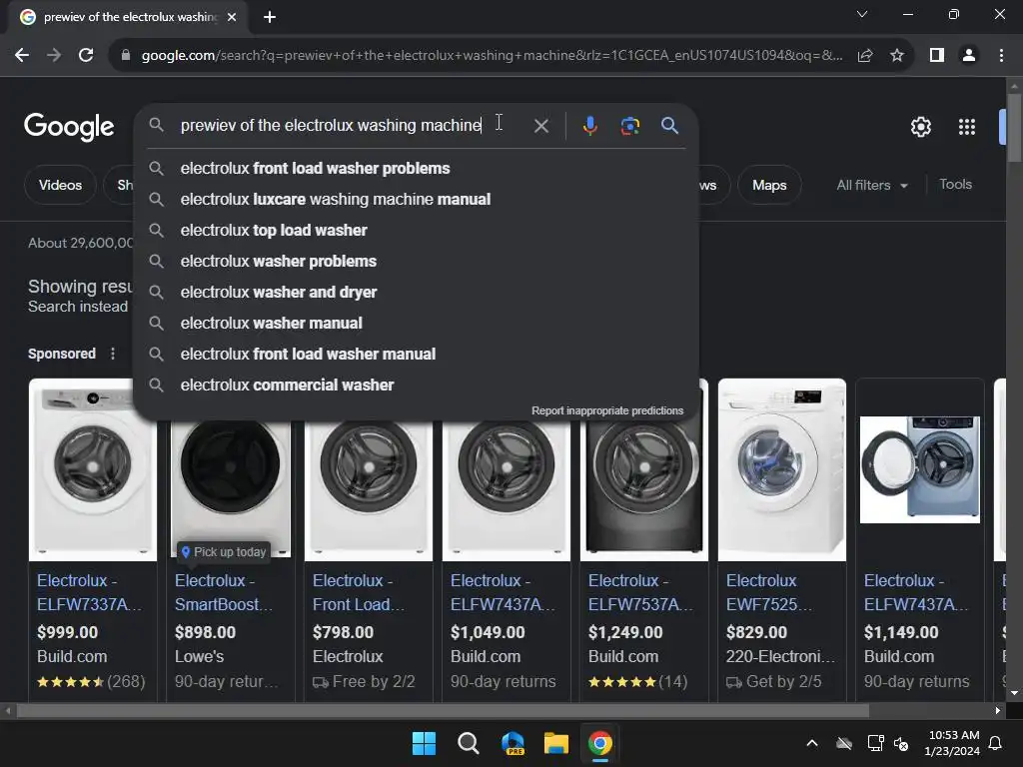Click the horizontal scrollbar right arrow
Viewport: 1023px width, 767px height.
tap(998, 710)
